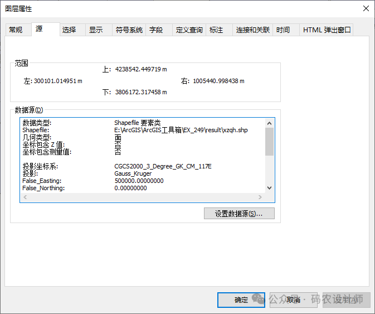Switch to the 时间 tab

(x=283, y=30)
